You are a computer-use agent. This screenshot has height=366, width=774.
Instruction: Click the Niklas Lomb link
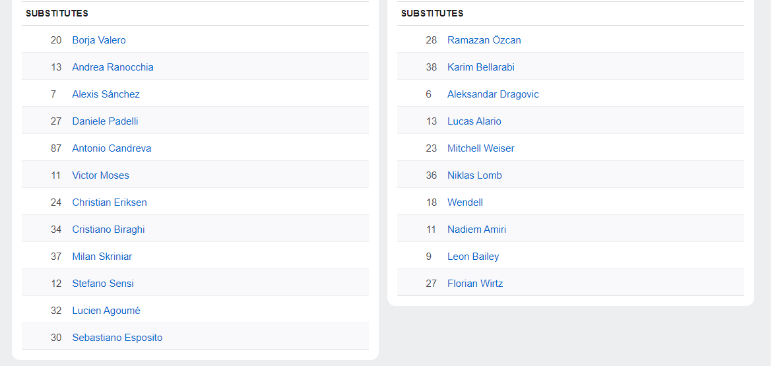click(474, 175)
